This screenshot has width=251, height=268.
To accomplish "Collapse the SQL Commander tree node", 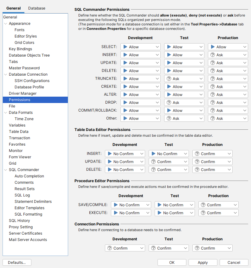I will pyautogui.click(x=5, y=170).
